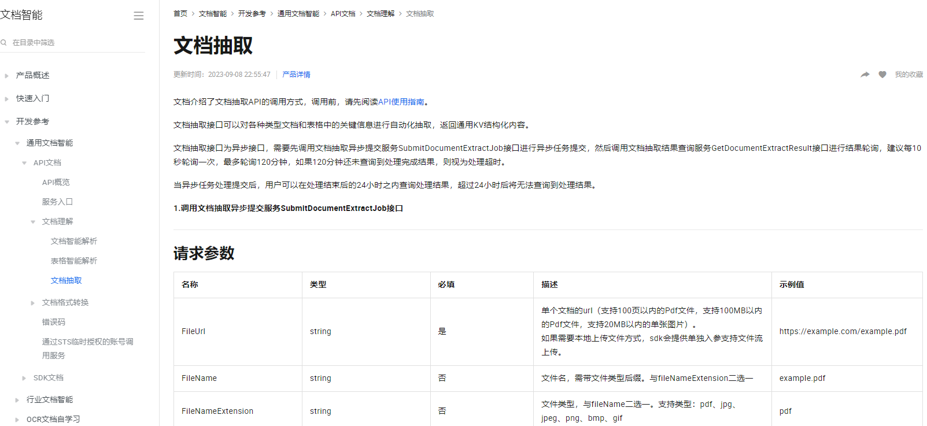Collapse the 通用文档智能 tree arrow

click(17, 143)
